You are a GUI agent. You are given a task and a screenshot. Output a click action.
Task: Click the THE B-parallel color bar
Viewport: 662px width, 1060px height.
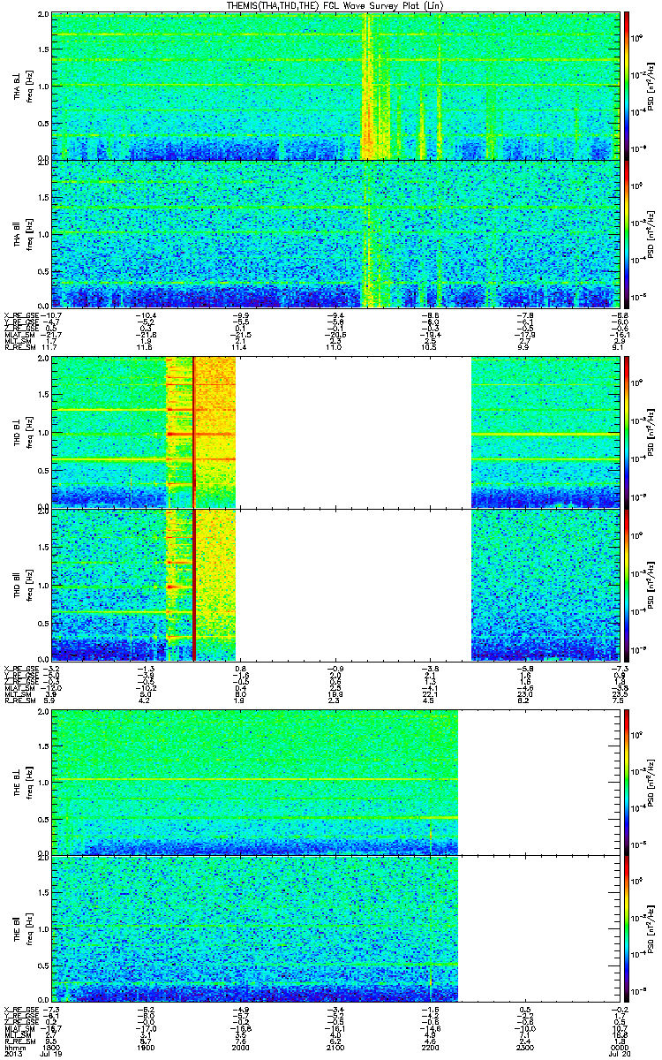point(627,927)
